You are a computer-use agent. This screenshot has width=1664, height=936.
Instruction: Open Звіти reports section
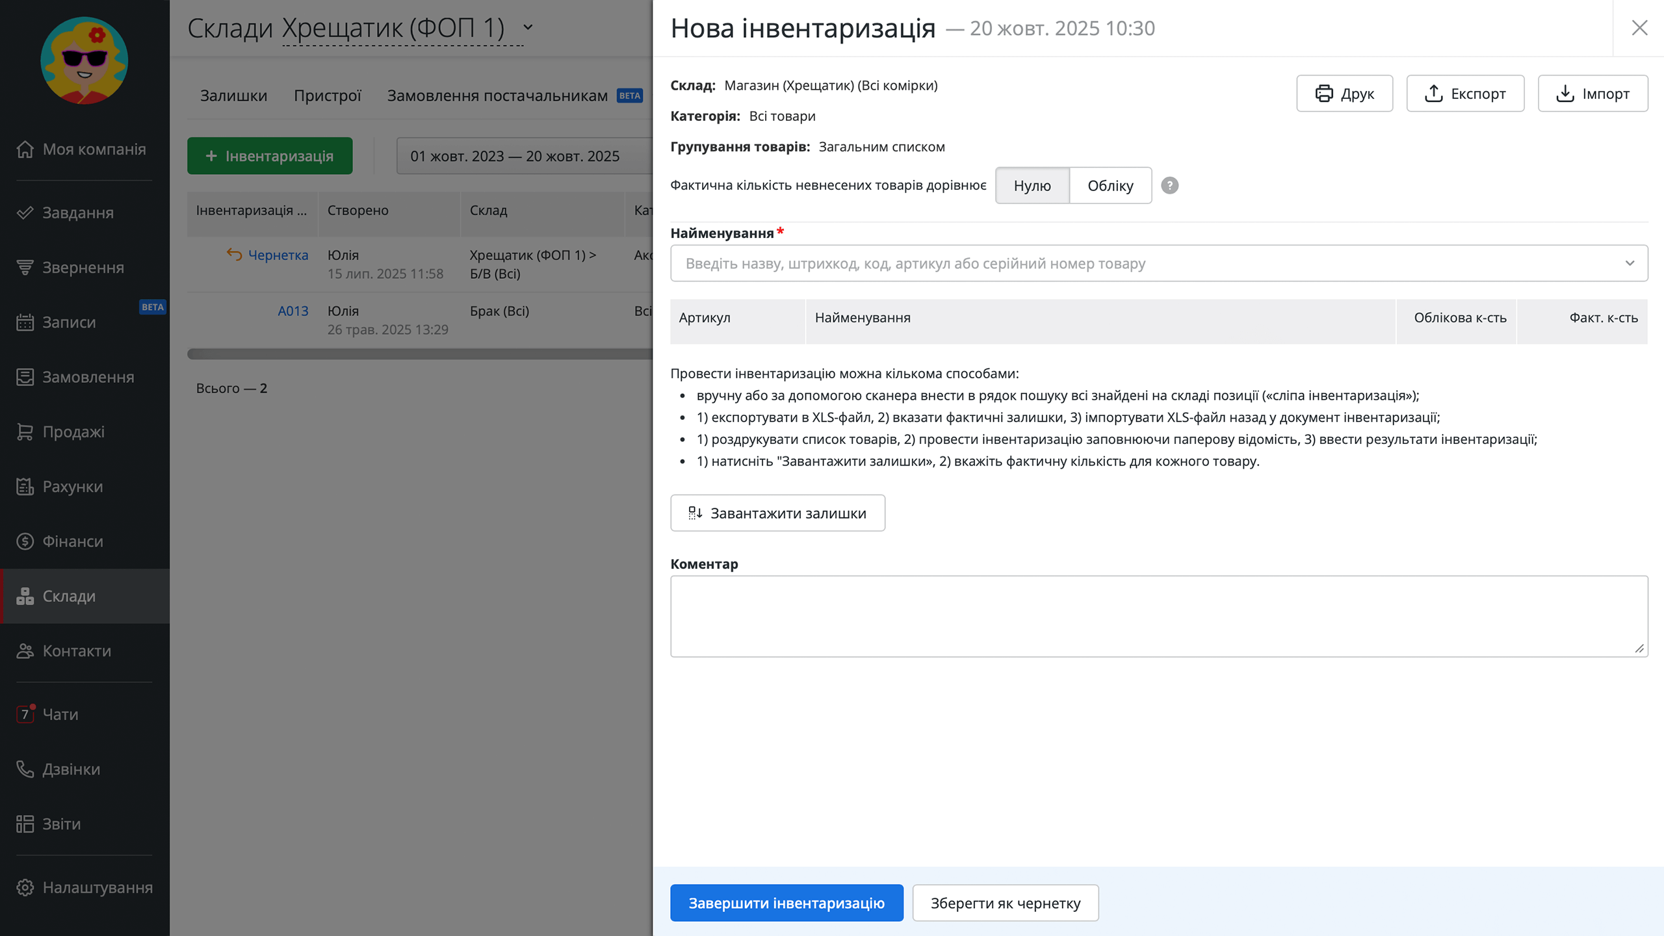pyautogui.click(x=61, y=824)
